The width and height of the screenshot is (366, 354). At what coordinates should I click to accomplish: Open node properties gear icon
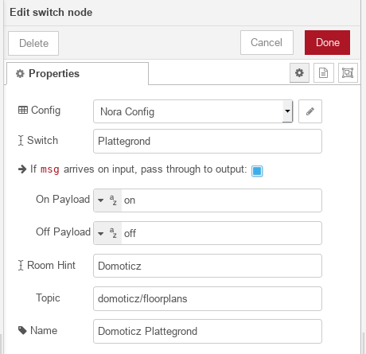(x=299, y=73)
